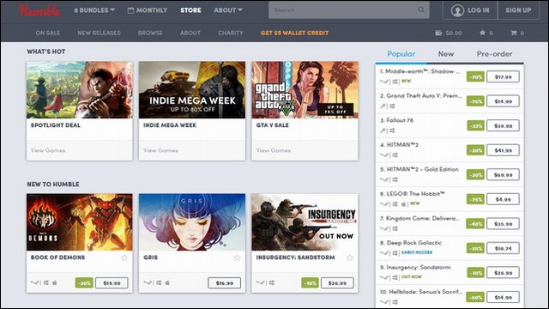The image size is (549, 309).
Task: Expand the About dropdown in top bar
Action: [x=228, y=10]
